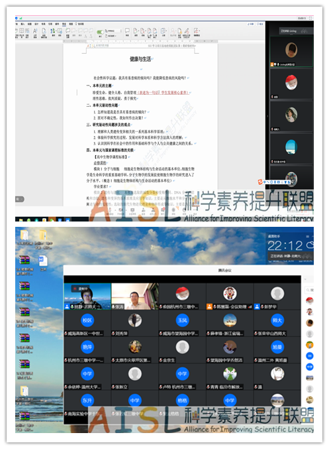Click the blue 师大 avatar of 张荣华
Image resolution: width=329 pixels, height=449 pixels.
click(277, 320)
